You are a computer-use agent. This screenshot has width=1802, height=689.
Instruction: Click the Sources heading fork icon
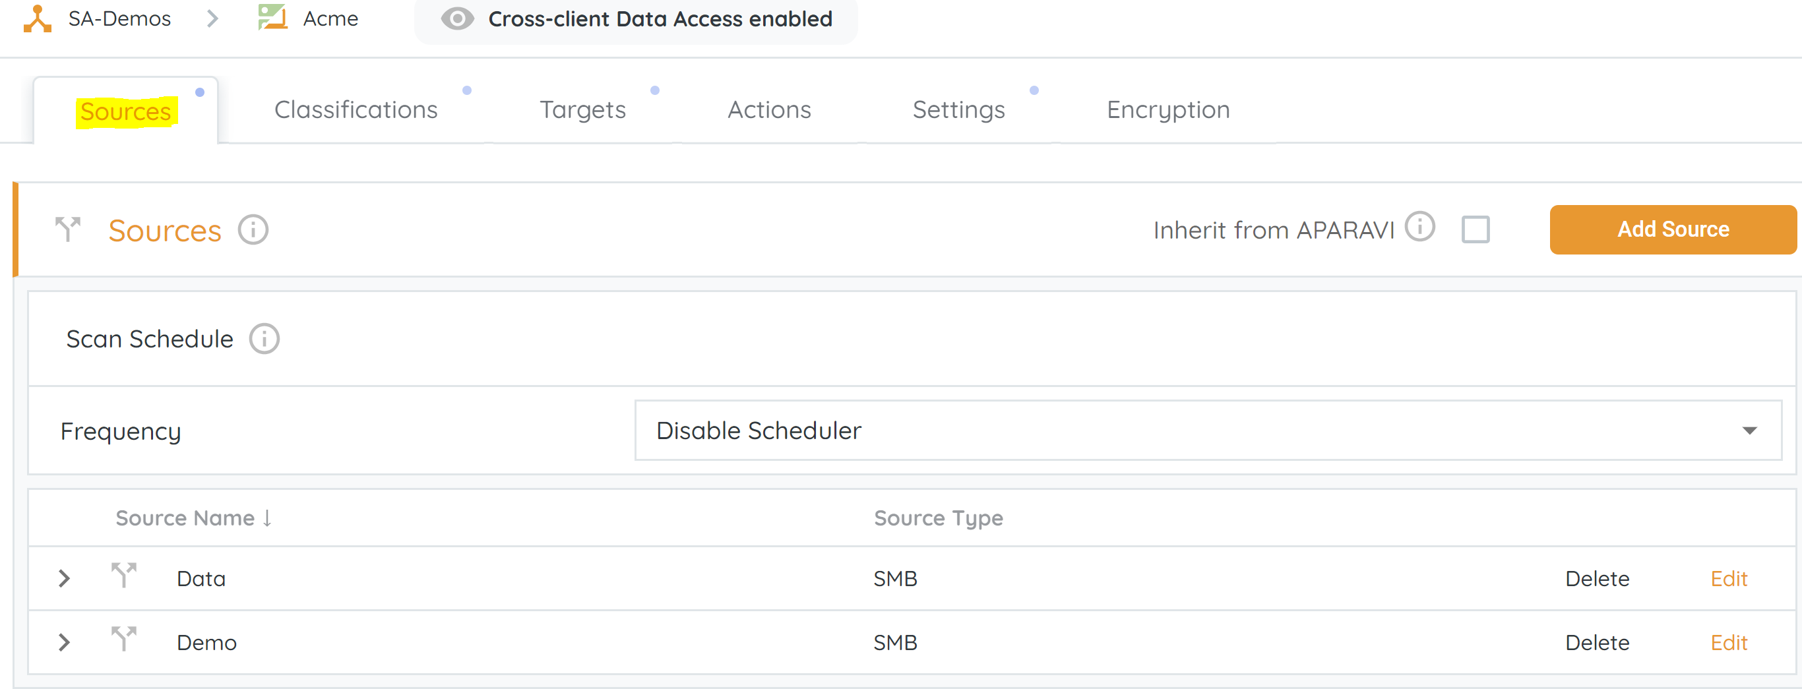pos(68,229)
